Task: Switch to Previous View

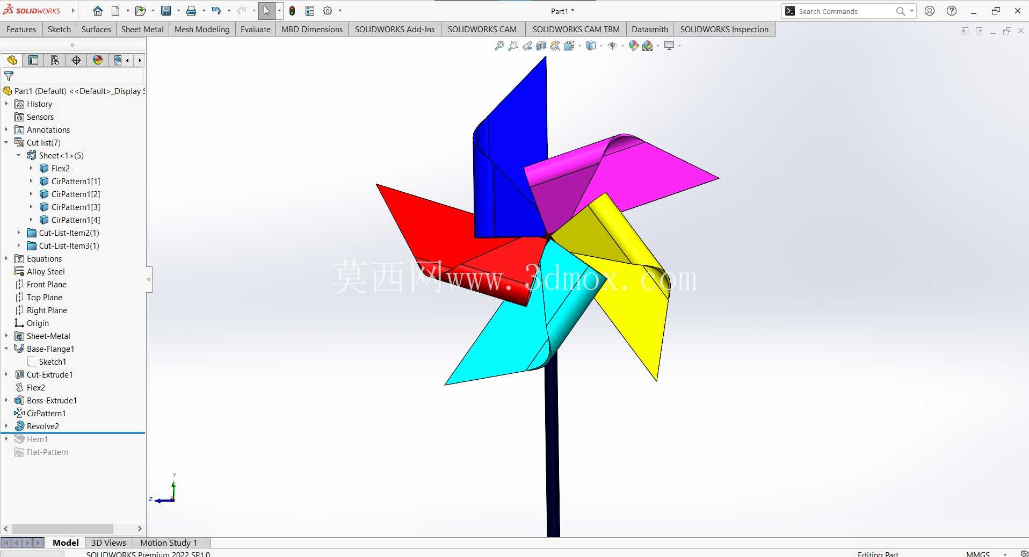Action: 527,46
